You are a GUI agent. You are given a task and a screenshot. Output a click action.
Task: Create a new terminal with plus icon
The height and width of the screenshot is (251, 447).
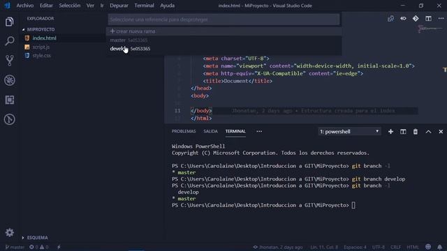(390, 132)
